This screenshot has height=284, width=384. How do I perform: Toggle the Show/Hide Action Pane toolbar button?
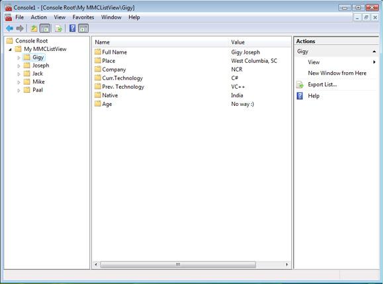83,28
